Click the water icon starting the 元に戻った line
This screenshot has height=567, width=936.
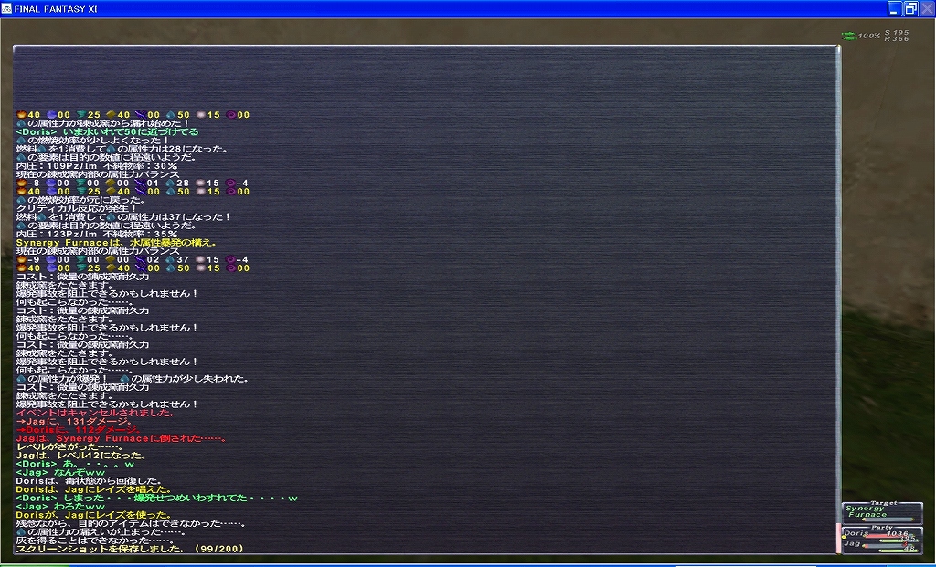pos(21,200)
